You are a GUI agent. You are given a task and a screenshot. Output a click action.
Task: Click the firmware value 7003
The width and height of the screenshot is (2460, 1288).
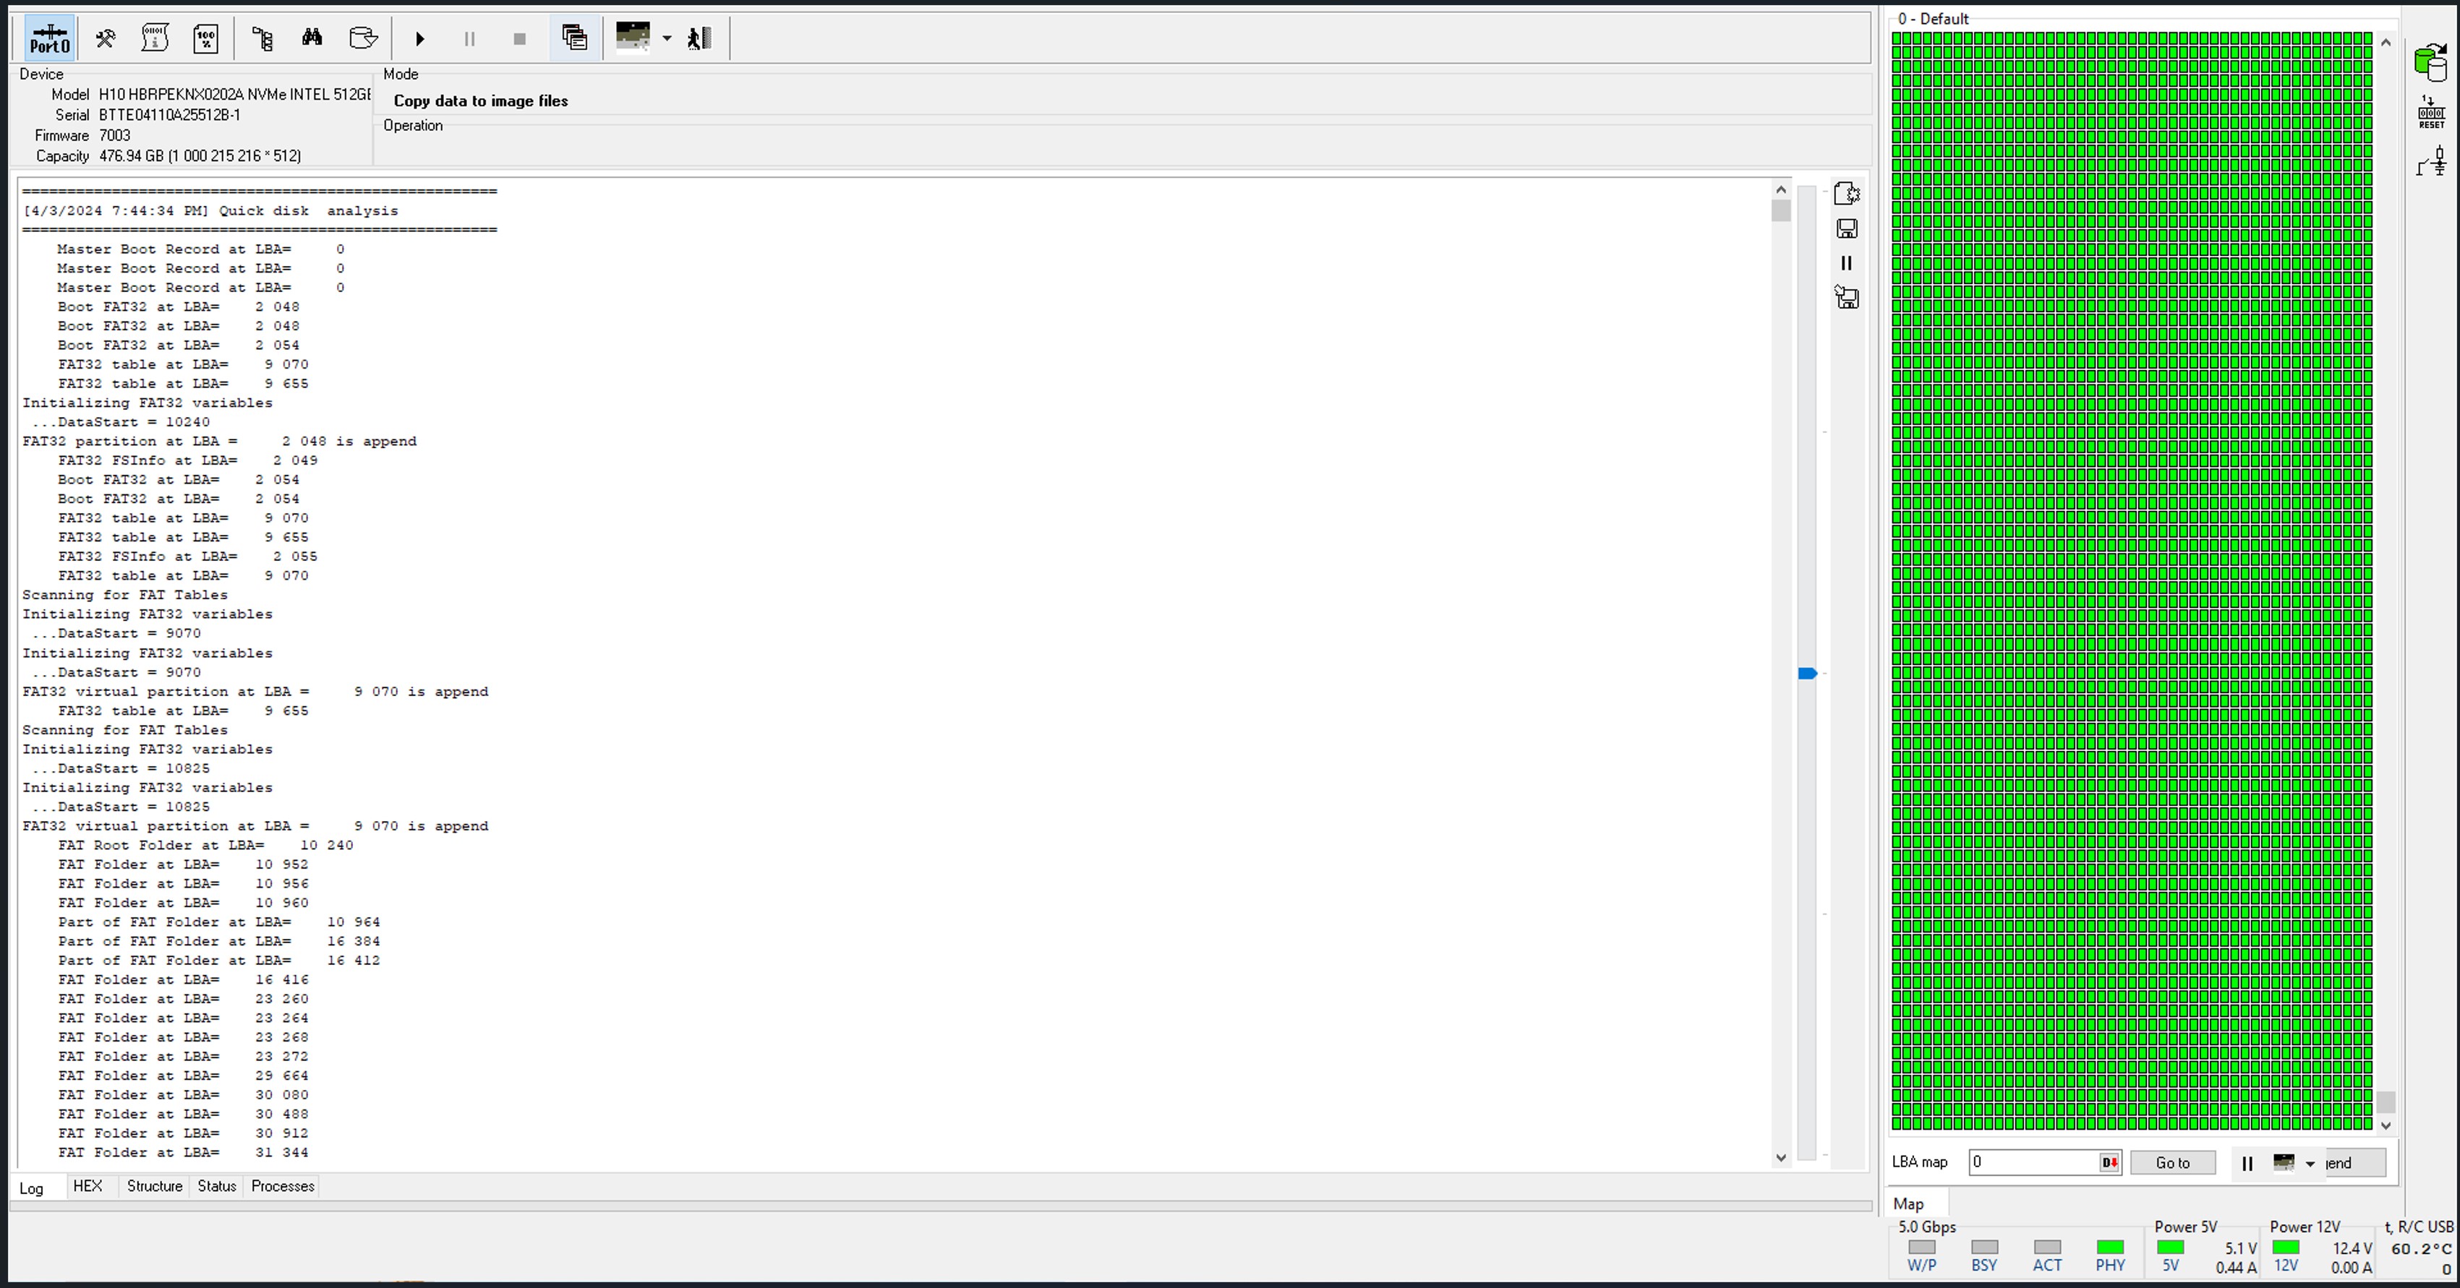pyautogui.click(x=114, y=134)
